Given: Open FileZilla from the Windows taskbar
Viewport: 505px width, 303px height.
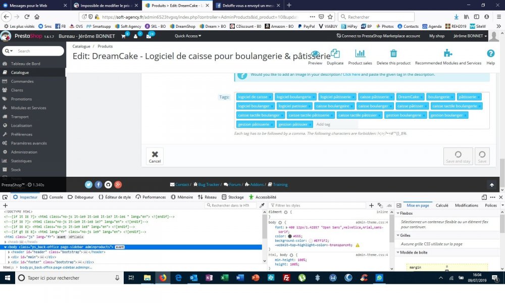Looking at the screenshot, I should pyautogui.click(x=286, y=278).
